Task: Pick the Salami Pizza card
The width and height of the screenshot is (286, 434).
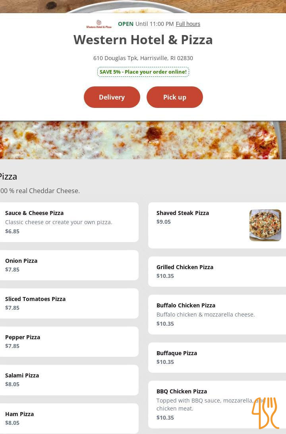Action: pos(69,380)
